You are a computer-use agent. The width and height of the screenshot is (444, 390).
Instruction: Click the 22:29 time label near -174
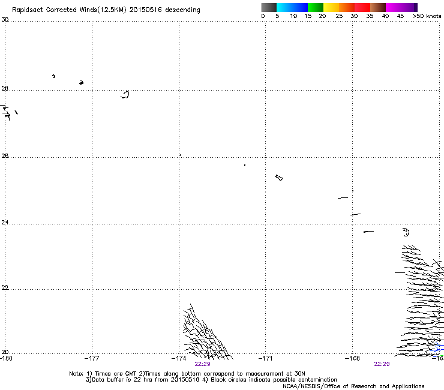pyautogui.click(x=202, y=364)
